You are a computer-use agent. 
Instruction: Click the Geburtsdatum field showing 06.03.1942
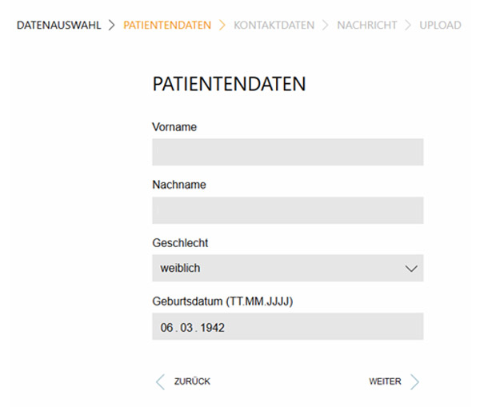tap(287, 327)
